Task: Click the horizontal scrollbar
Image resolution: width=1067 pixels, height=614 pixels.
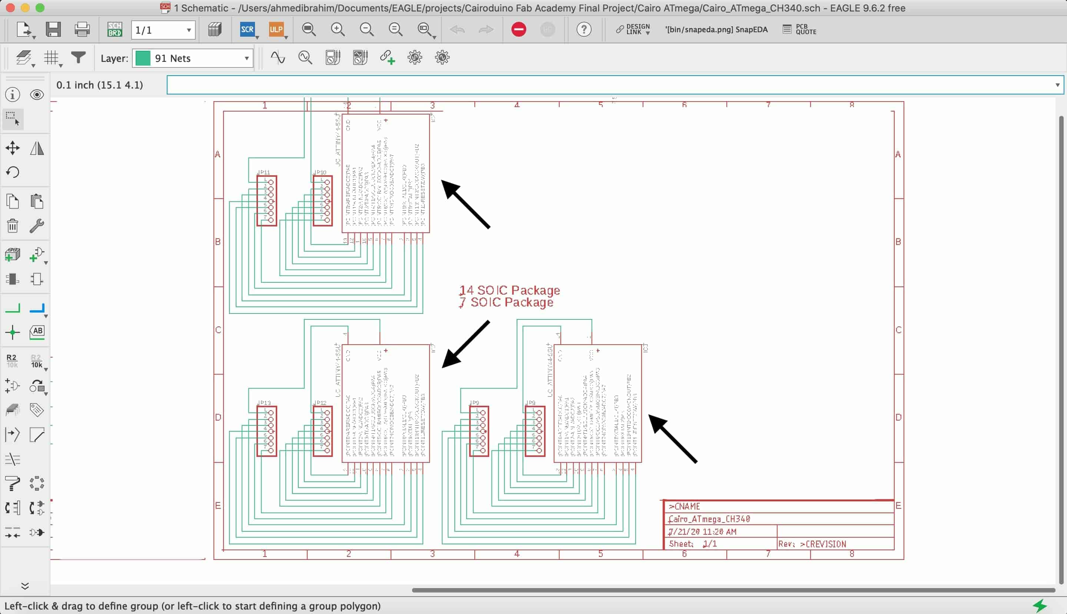Action: (x=733, y=590)
